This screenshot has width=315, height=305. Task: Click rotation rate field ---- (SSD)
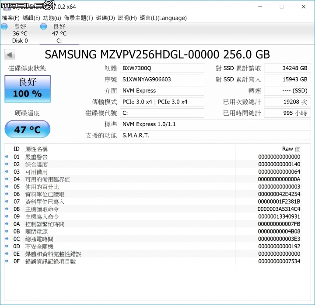(287, 91)
